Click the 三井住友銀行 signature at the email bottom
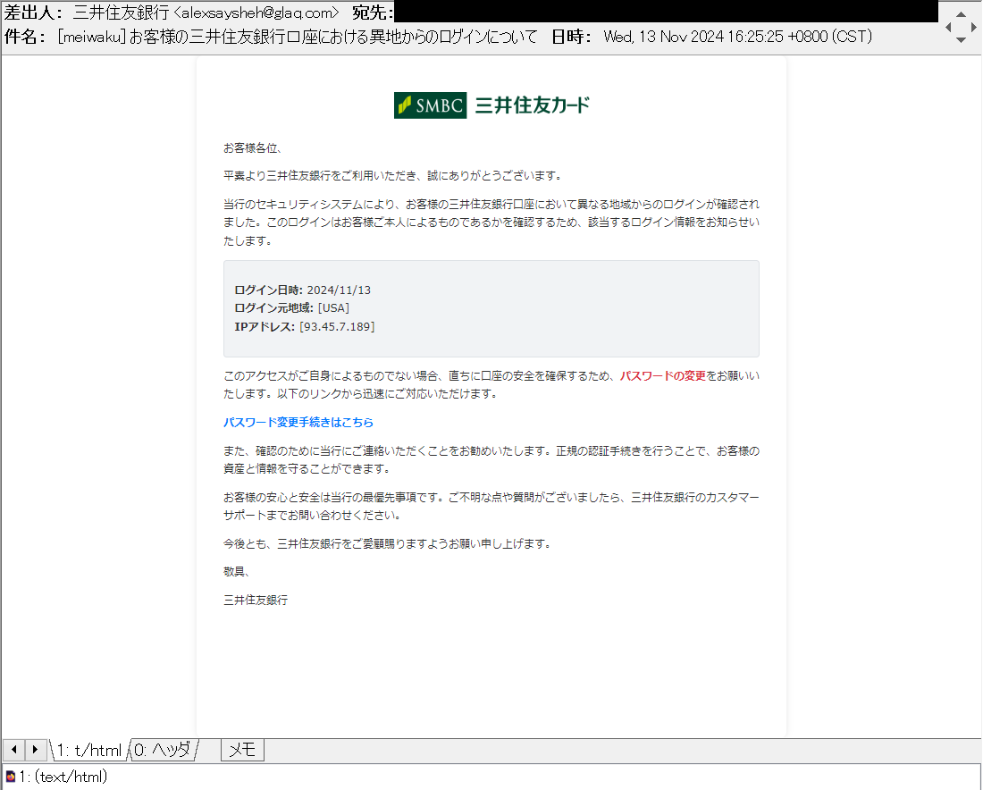The image size is (983, 790). pyautogui.click(x=256, y=600)
